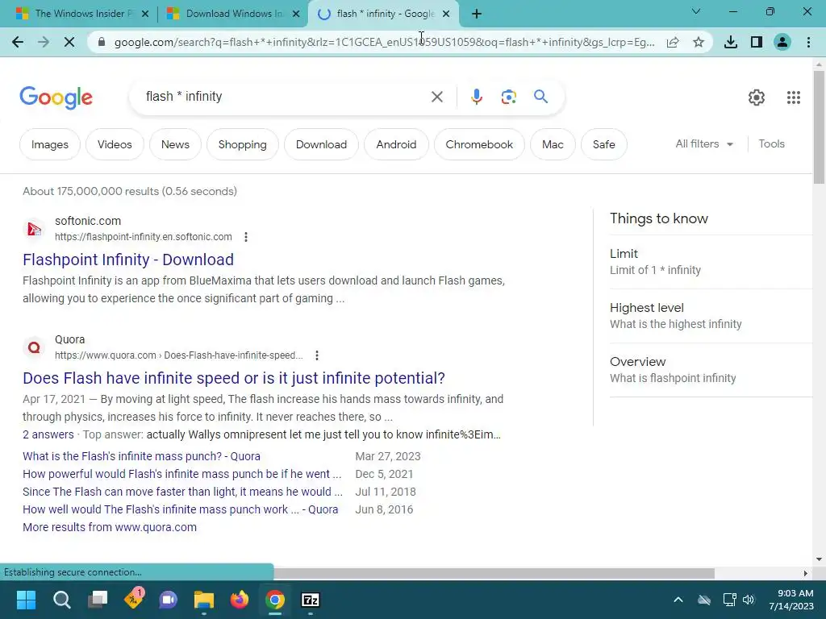Viewport: 826px width, 619px height.
Task: Open How powerful would Flash's infinite mass punch link
Action: click(x=181, y=474)
